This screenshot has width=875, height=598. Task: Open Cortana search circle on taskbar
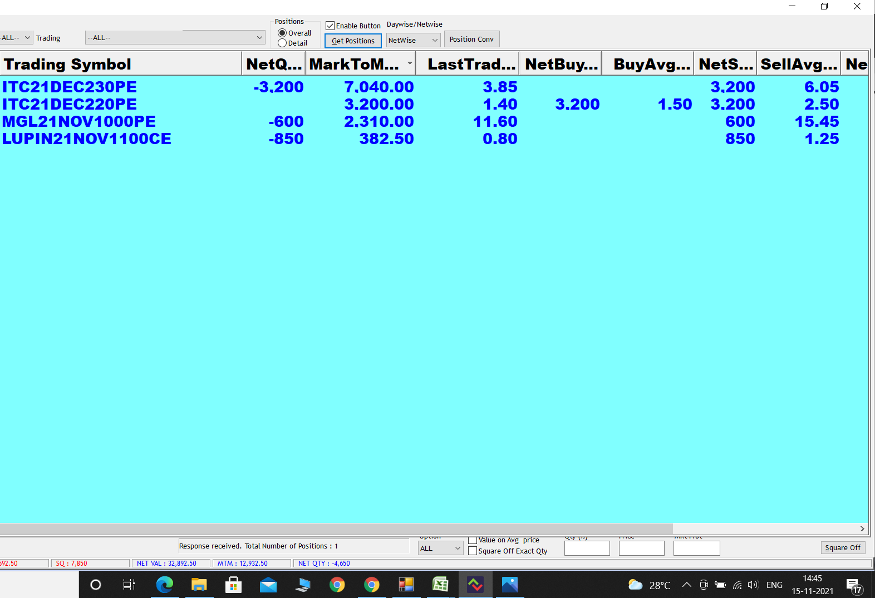coord(96,585)
